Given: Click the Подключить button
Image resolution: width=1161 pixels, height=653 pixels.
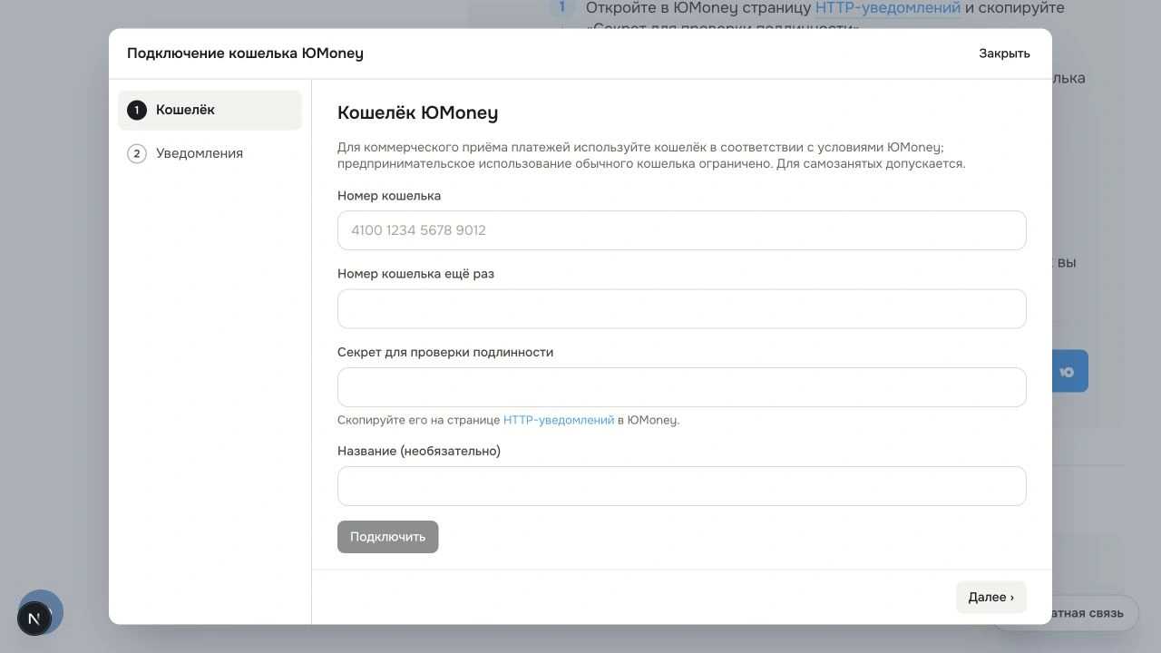Looking at the screenshot, I should click(x=387, y=537).
